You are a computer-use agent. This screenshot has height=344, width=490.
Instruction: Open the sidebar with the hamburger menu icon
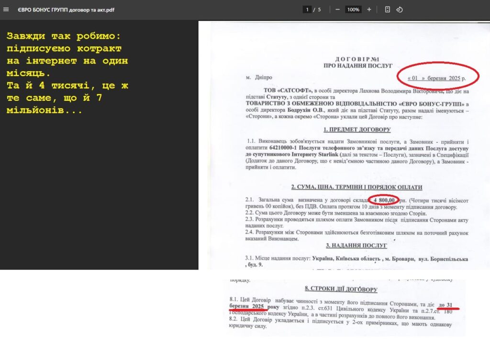point(6,10)
